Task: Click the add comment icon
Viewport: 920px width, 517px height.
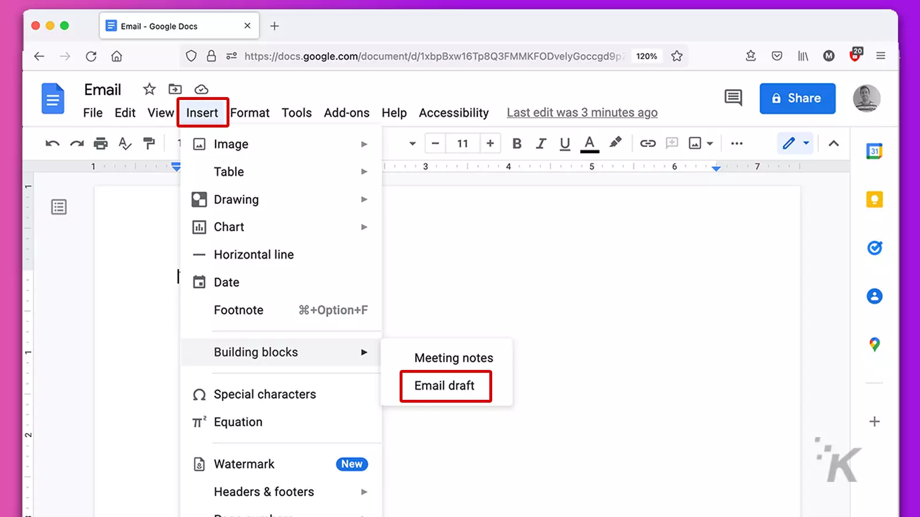Action: [x=672, y=143]
